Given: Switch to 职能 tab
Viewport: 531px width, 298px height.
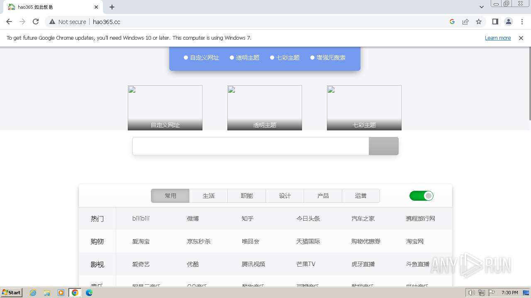Looking at the screenshot, I should point(246,196).
